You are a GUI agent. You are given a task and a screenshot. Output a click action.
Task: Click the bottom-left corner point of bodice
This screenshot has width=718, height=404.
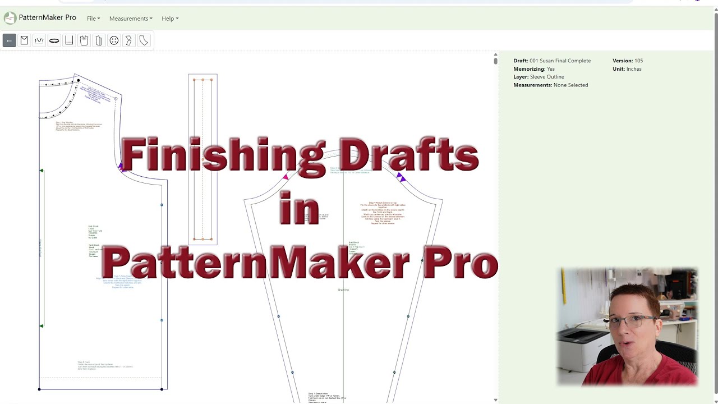point(39,389)
